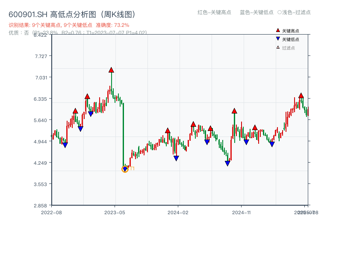The width and height of the screenshot is (342, 256).
Task: Click the 过滤点 legend label in chart
Action: click(288, 48)
